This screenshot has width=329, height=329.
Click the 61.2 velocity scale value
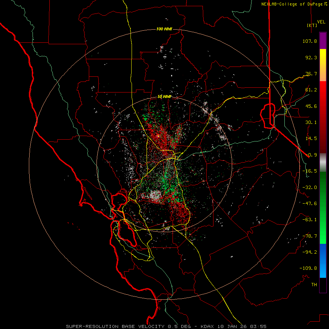pyautogui.click(x=311, y=90)
